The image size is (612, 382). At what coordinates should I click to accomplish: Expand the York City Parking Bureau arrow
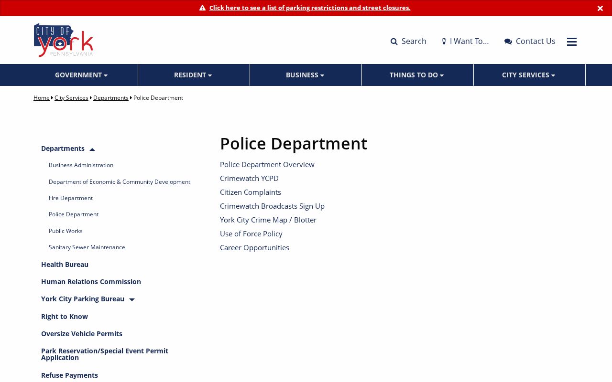[x=132, y=300]
